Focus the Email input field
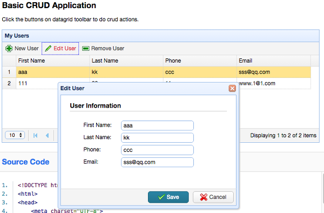 pos(157,162)
